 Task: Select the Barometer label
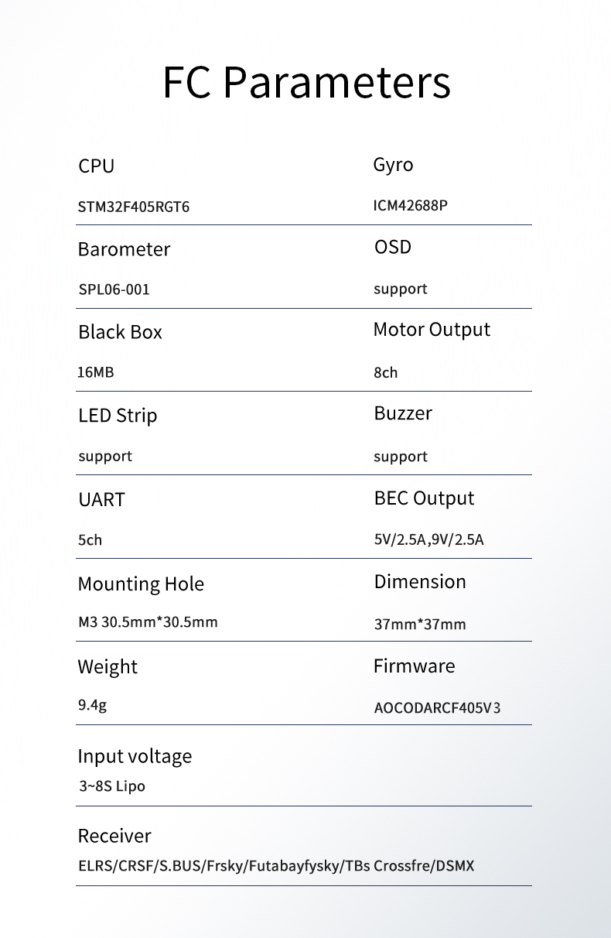click(x=124, y=249)
